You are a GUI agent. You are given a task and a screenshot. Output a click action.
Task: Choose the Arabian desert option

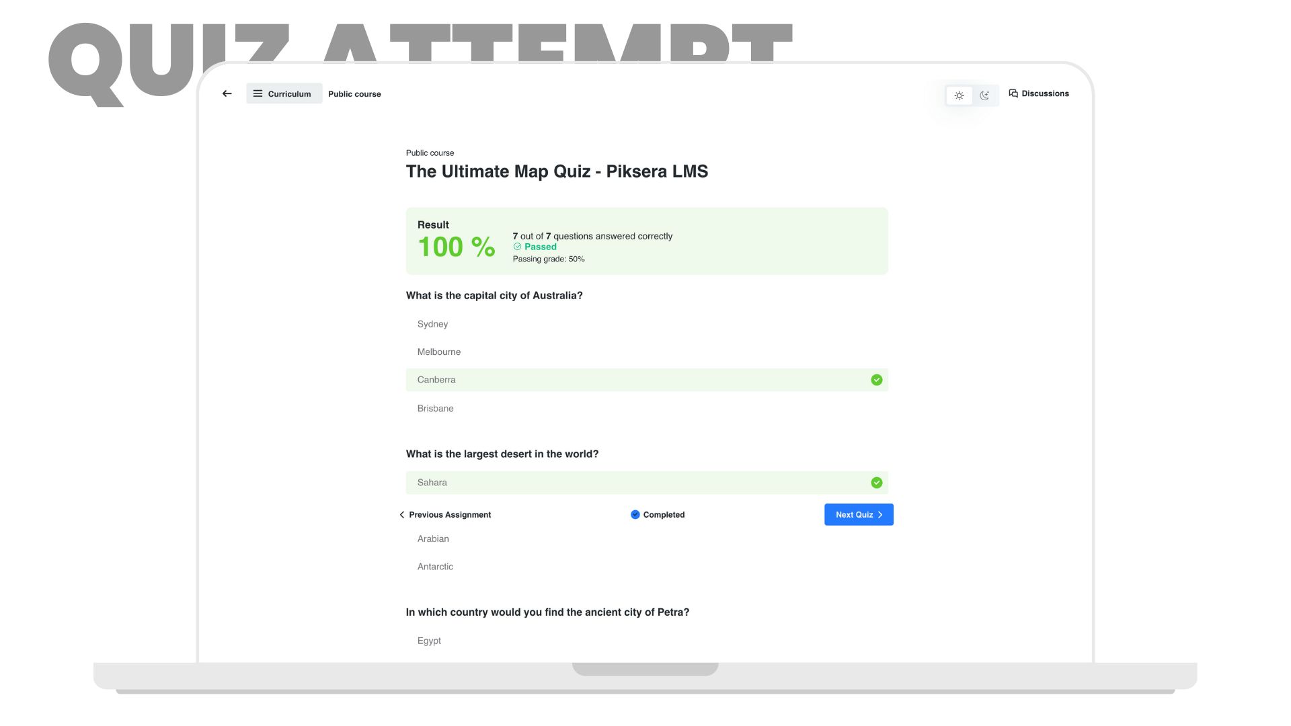[646, 538]
